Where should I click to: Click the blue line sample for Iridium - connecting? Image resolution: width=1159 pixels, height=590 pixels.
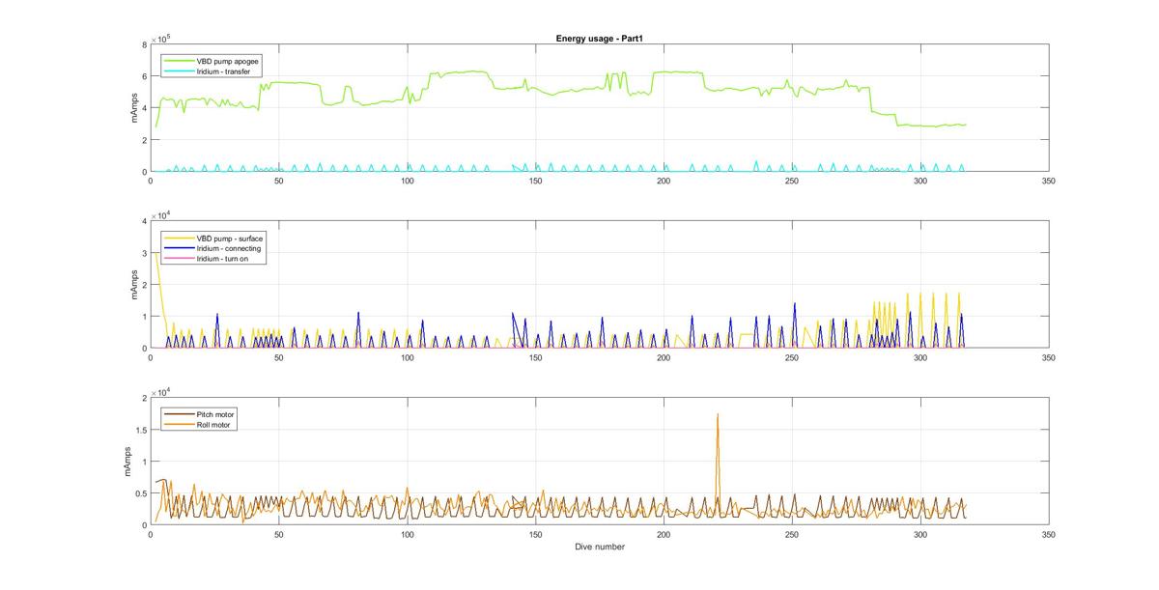179,248
